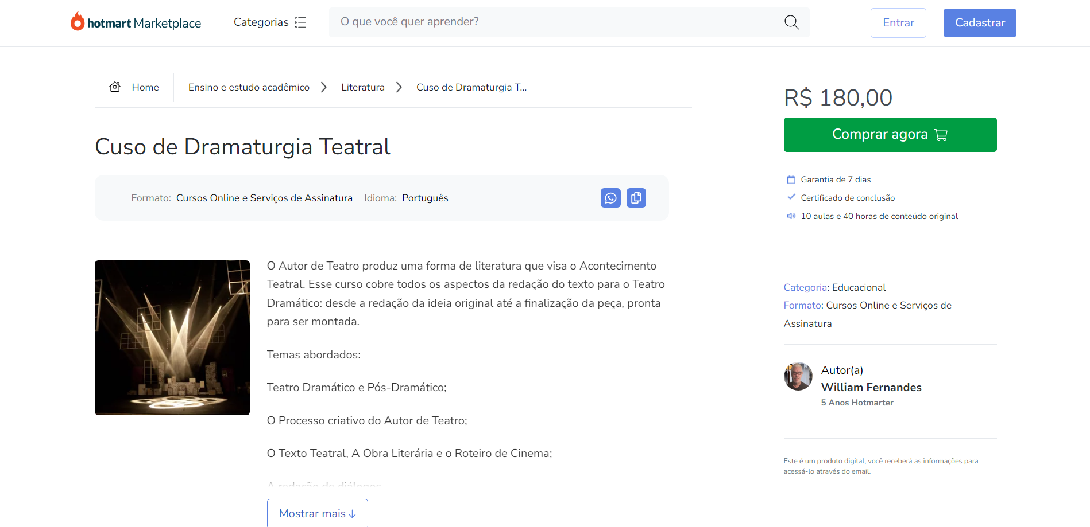
Task: Click chevron after Literatura breadcrumb
Action: click(x=399, y=87)
